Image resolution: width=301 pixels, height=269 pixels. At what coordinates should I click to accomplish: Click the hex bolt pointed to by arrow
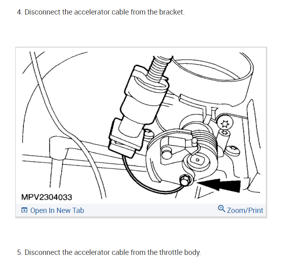[185, 180]
